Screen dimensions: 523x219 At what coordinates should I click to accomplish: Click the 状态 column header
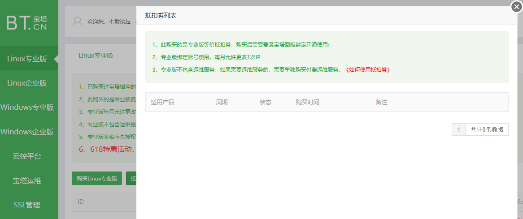(266, 102)
